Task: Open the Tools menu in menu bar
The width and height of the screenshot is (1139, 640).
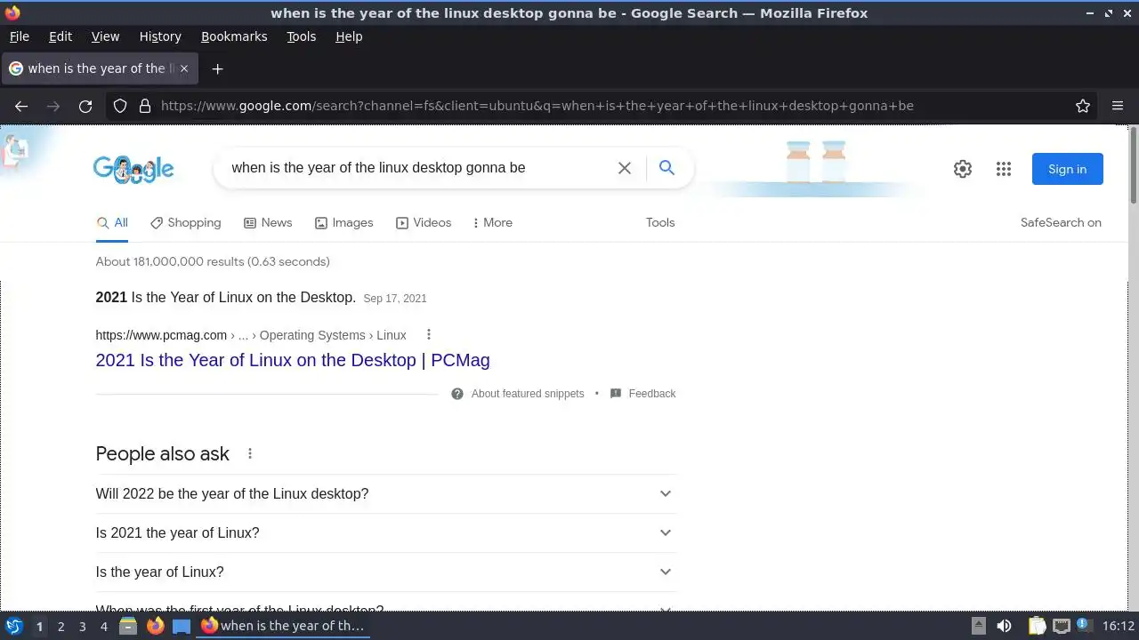Action: tap(301, 36)
